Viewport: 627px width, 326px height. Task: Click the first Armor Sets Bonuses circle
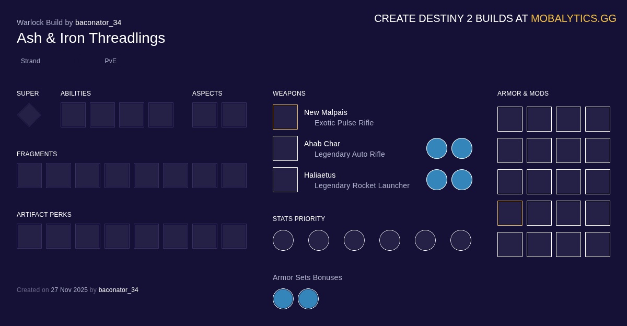point(283,299)
